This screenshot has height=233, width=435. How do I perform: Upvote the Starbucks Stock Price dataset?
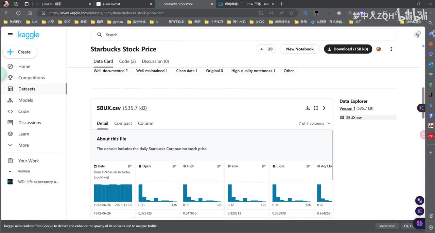[262, 49]
